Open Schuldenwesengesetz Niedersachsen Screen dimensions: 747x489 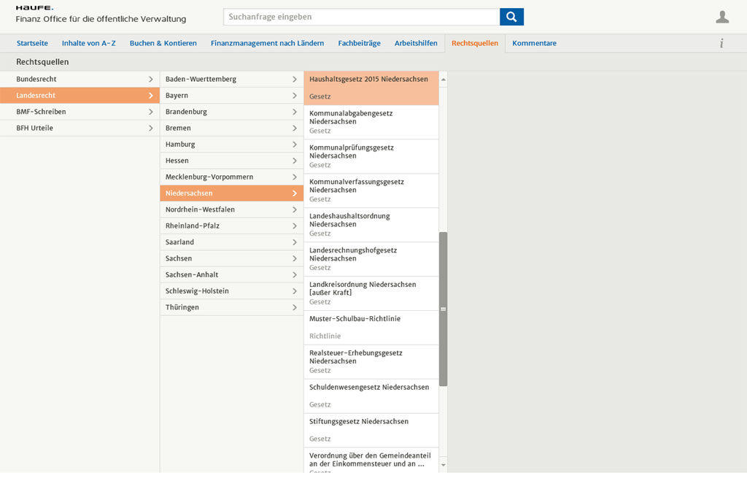click(371, 396)
